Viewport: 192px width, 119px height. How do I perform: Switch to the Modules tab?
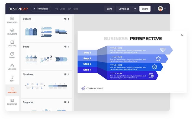tap(12, 90)
